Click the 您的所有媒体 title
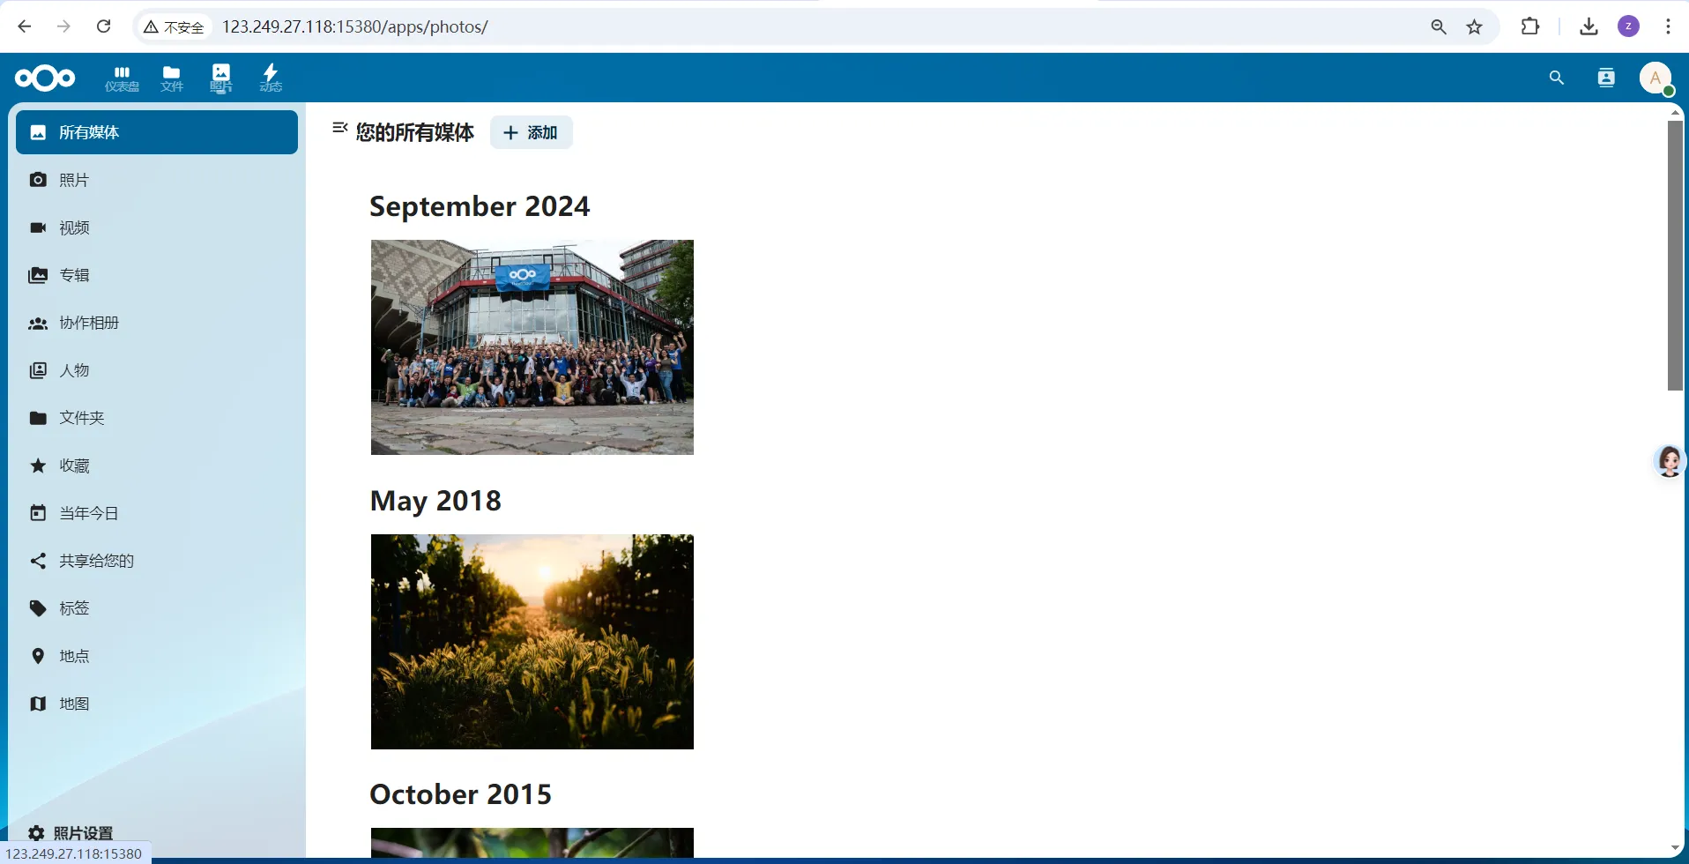 point(414,132)
